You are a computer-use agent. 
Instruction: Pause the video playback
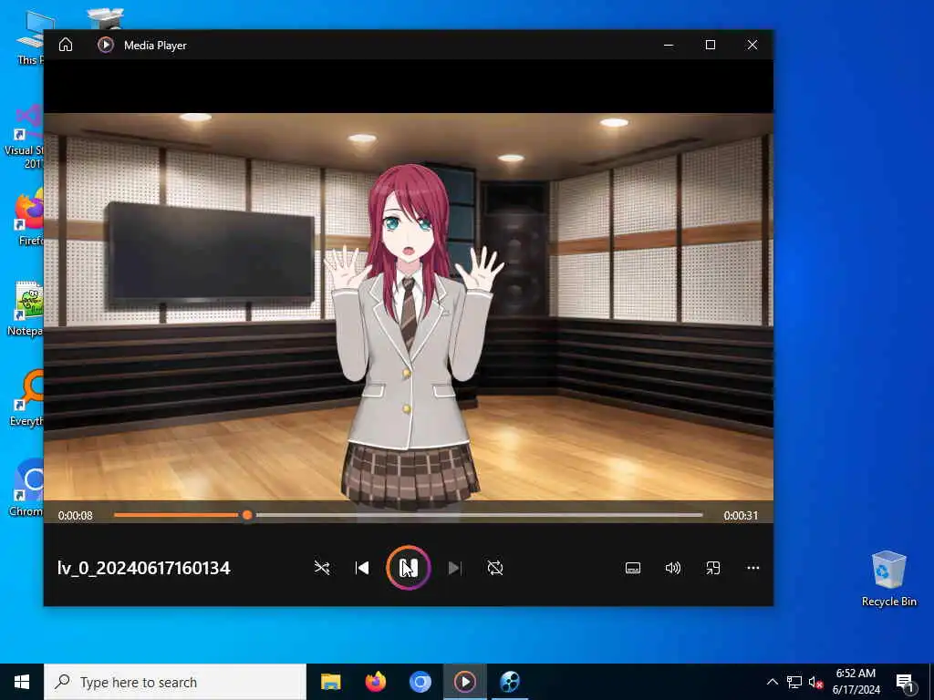408,568
